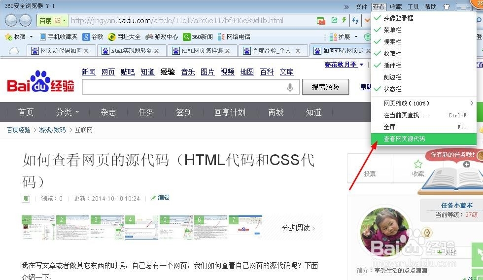Open 回享计划 in navigation bar
Screen dimensions: 483x280
230,112
